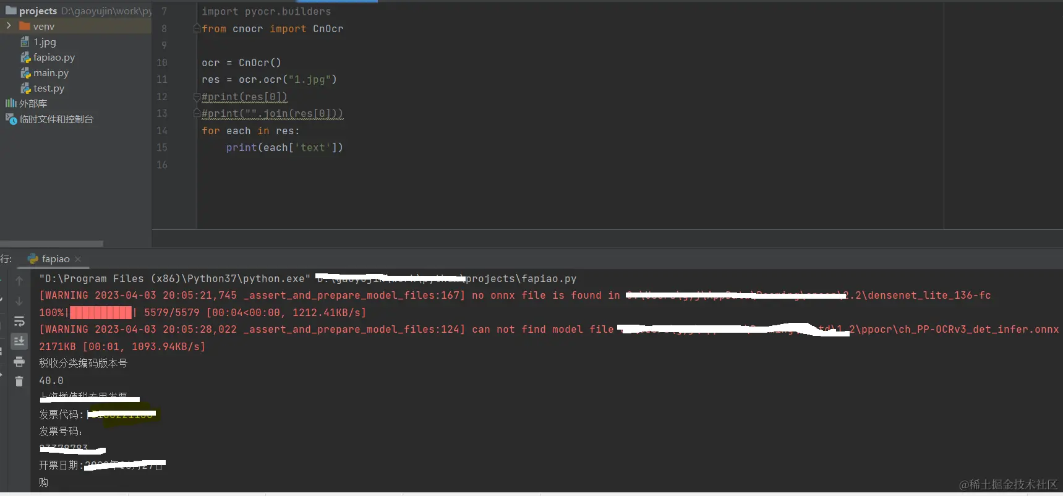The width and height of the screenshot is (1063, 496).
Task: Toggle scroll-to-end in the run console
Action: (19, 341)
